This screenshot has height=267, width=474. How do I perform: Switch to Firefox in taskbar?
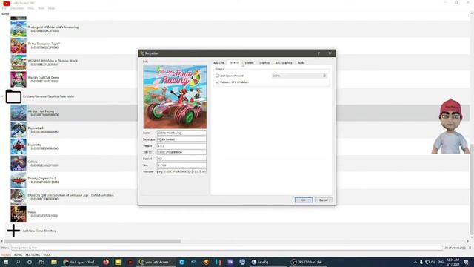[x=106, y=262]
